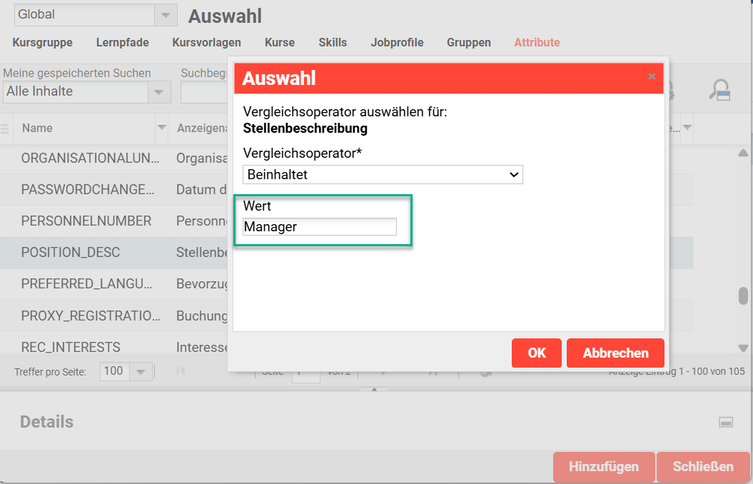Image resolution: width=753 pixels, height=484 pixels.
Task: Expand the Alle Inhalte saved searches dropdown
Action: 158,92
